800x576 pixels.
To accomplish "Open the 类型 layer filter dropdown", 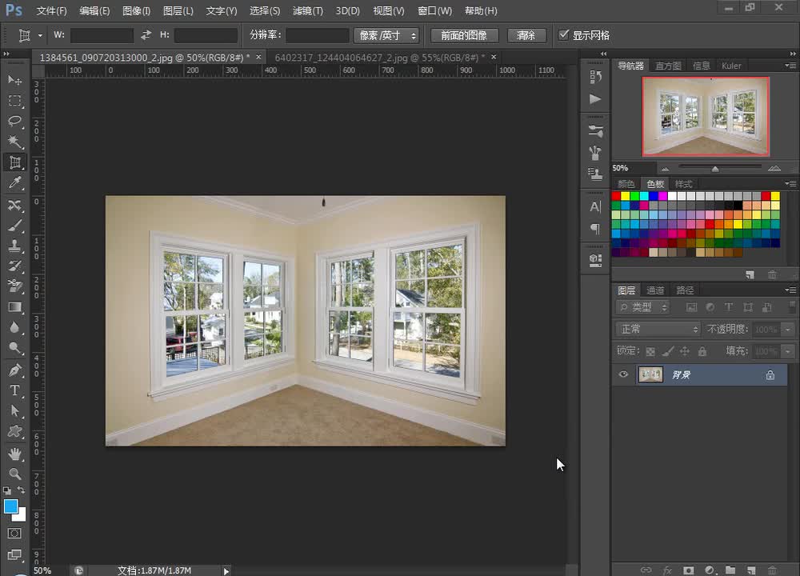I will point(643,307).
